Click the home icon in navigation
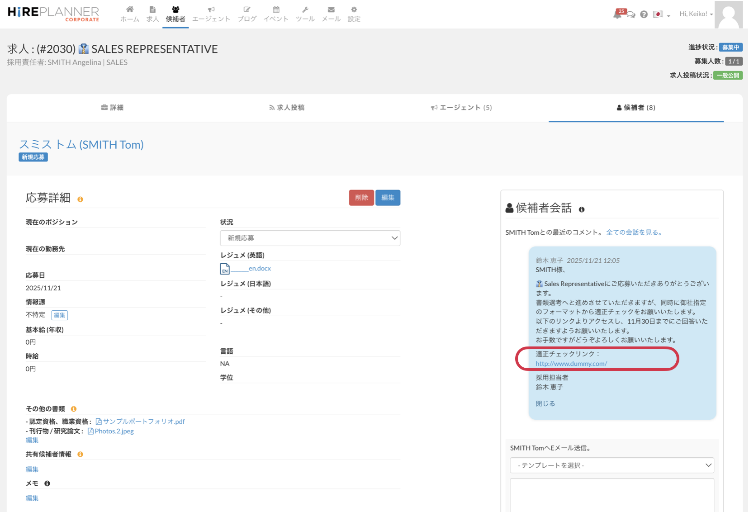Viewport: 749px width, 512px height. 130,9
